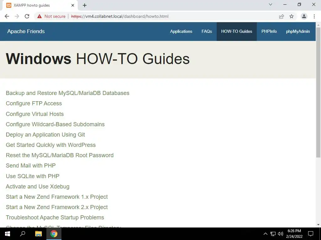Open Activate and Use Xdebug guide

click(38, 187)
